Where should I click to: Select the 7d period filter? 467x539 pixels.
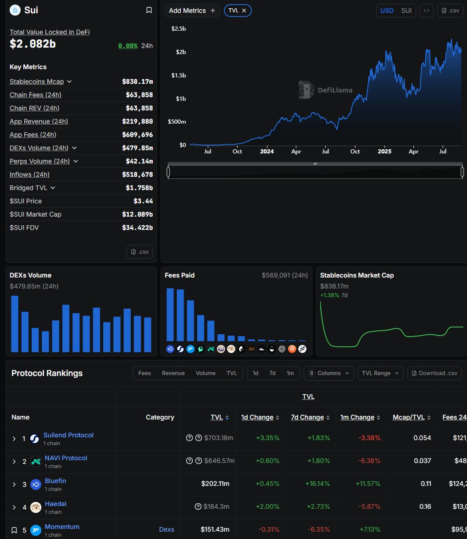272,373
